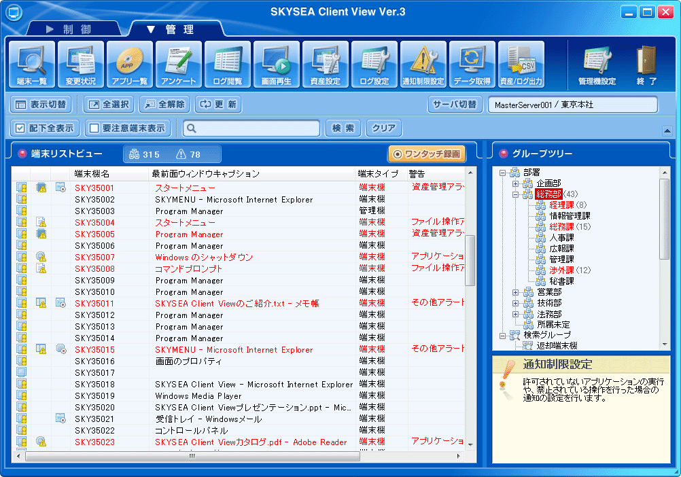Select the SKY35022 コントロールパネル row
Viewport: 681px width, 477px height.
coord(239,431)
